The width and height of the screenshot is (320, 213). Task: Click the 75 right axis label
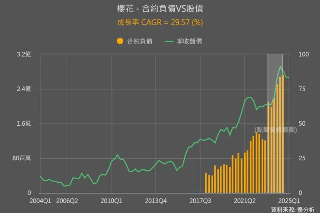click(x=302, y=89)
